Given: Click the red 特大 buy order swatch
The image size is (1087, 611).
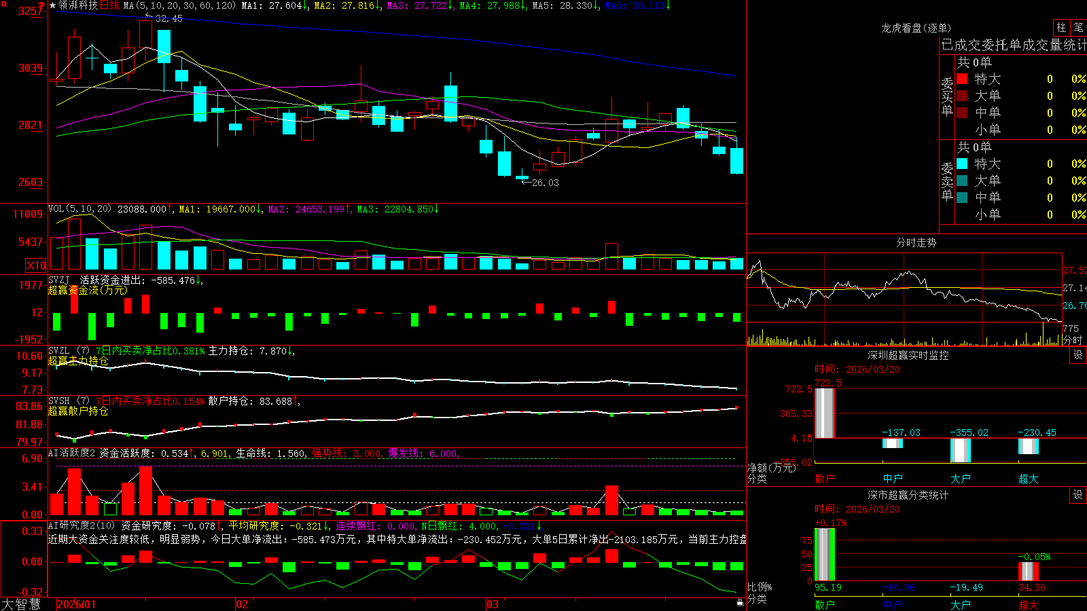Looking at the screenshot, I should (x=962, y=79).
